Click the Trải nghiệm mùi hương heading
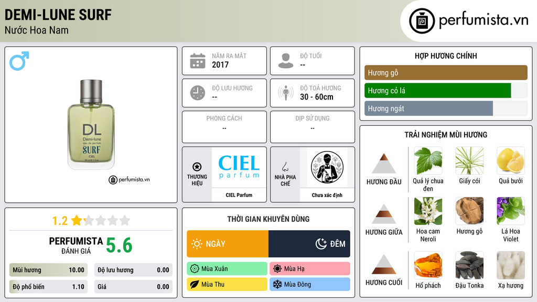The width and height of the screenshot is (537, 302). 446,135
